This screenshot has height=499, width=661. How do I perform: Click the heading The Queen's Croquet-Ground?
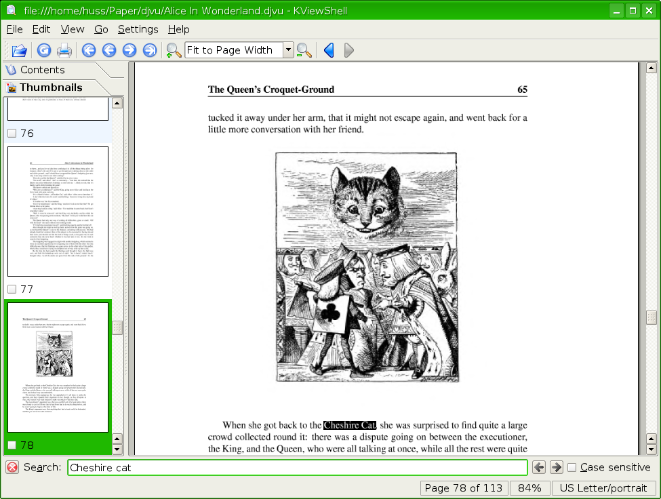[271, 89]
